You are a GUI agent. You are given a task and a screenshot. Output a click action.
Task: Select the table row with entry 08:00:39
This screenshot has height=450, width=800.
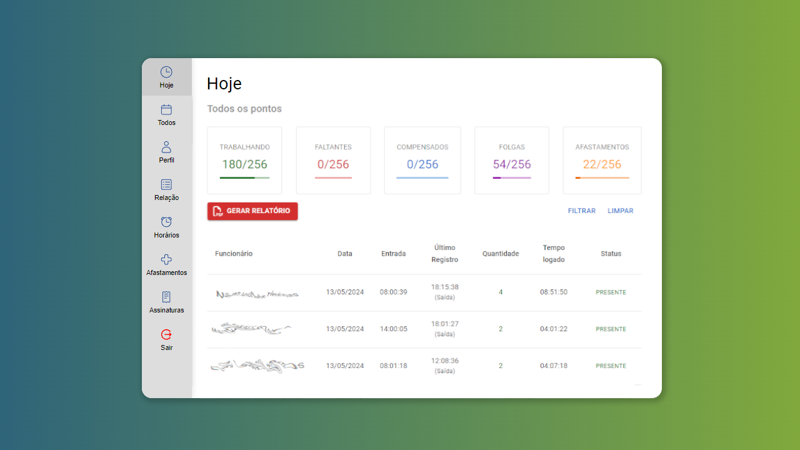tap(424, 292)
